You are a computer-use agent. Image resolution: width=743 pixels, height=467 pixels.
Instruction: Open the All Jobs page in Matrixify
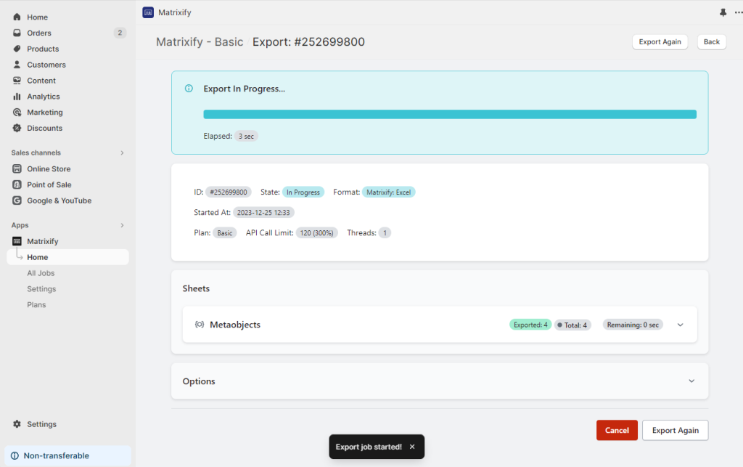point(40,272)
